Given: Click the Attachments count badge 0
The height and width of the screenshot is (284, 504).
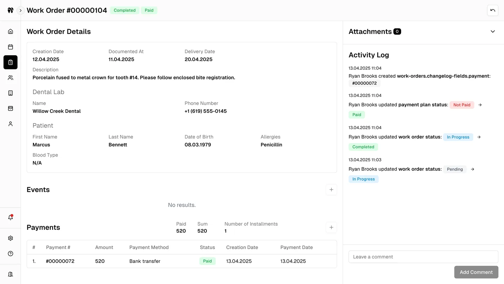Looking at the screenshot, I should (x=397, y=31).
